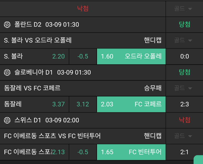The image size is (203, 164).
Task: Click the 당첨 status for 폴란드 D2
Action: pyautogui.click(x=184, y=24)
